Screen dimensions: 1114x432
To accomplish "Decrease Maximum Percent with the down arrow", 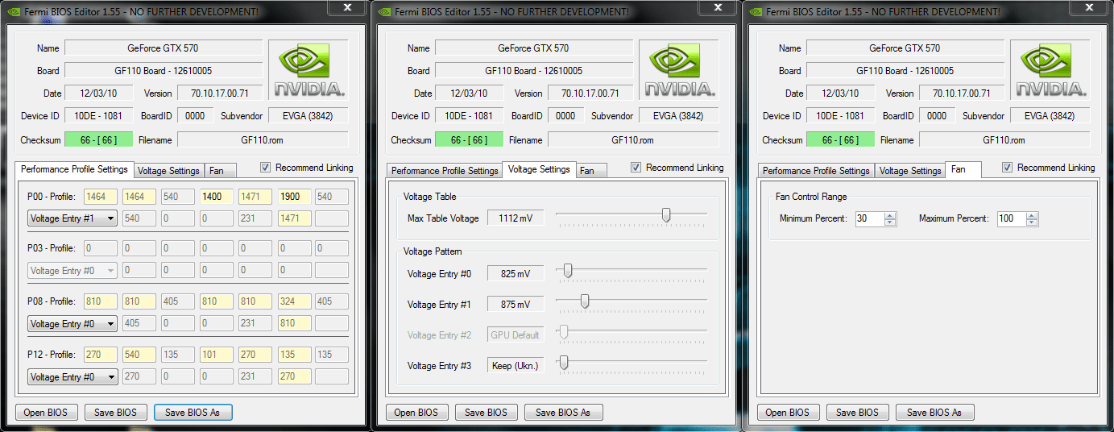I will coord(1032,222).
